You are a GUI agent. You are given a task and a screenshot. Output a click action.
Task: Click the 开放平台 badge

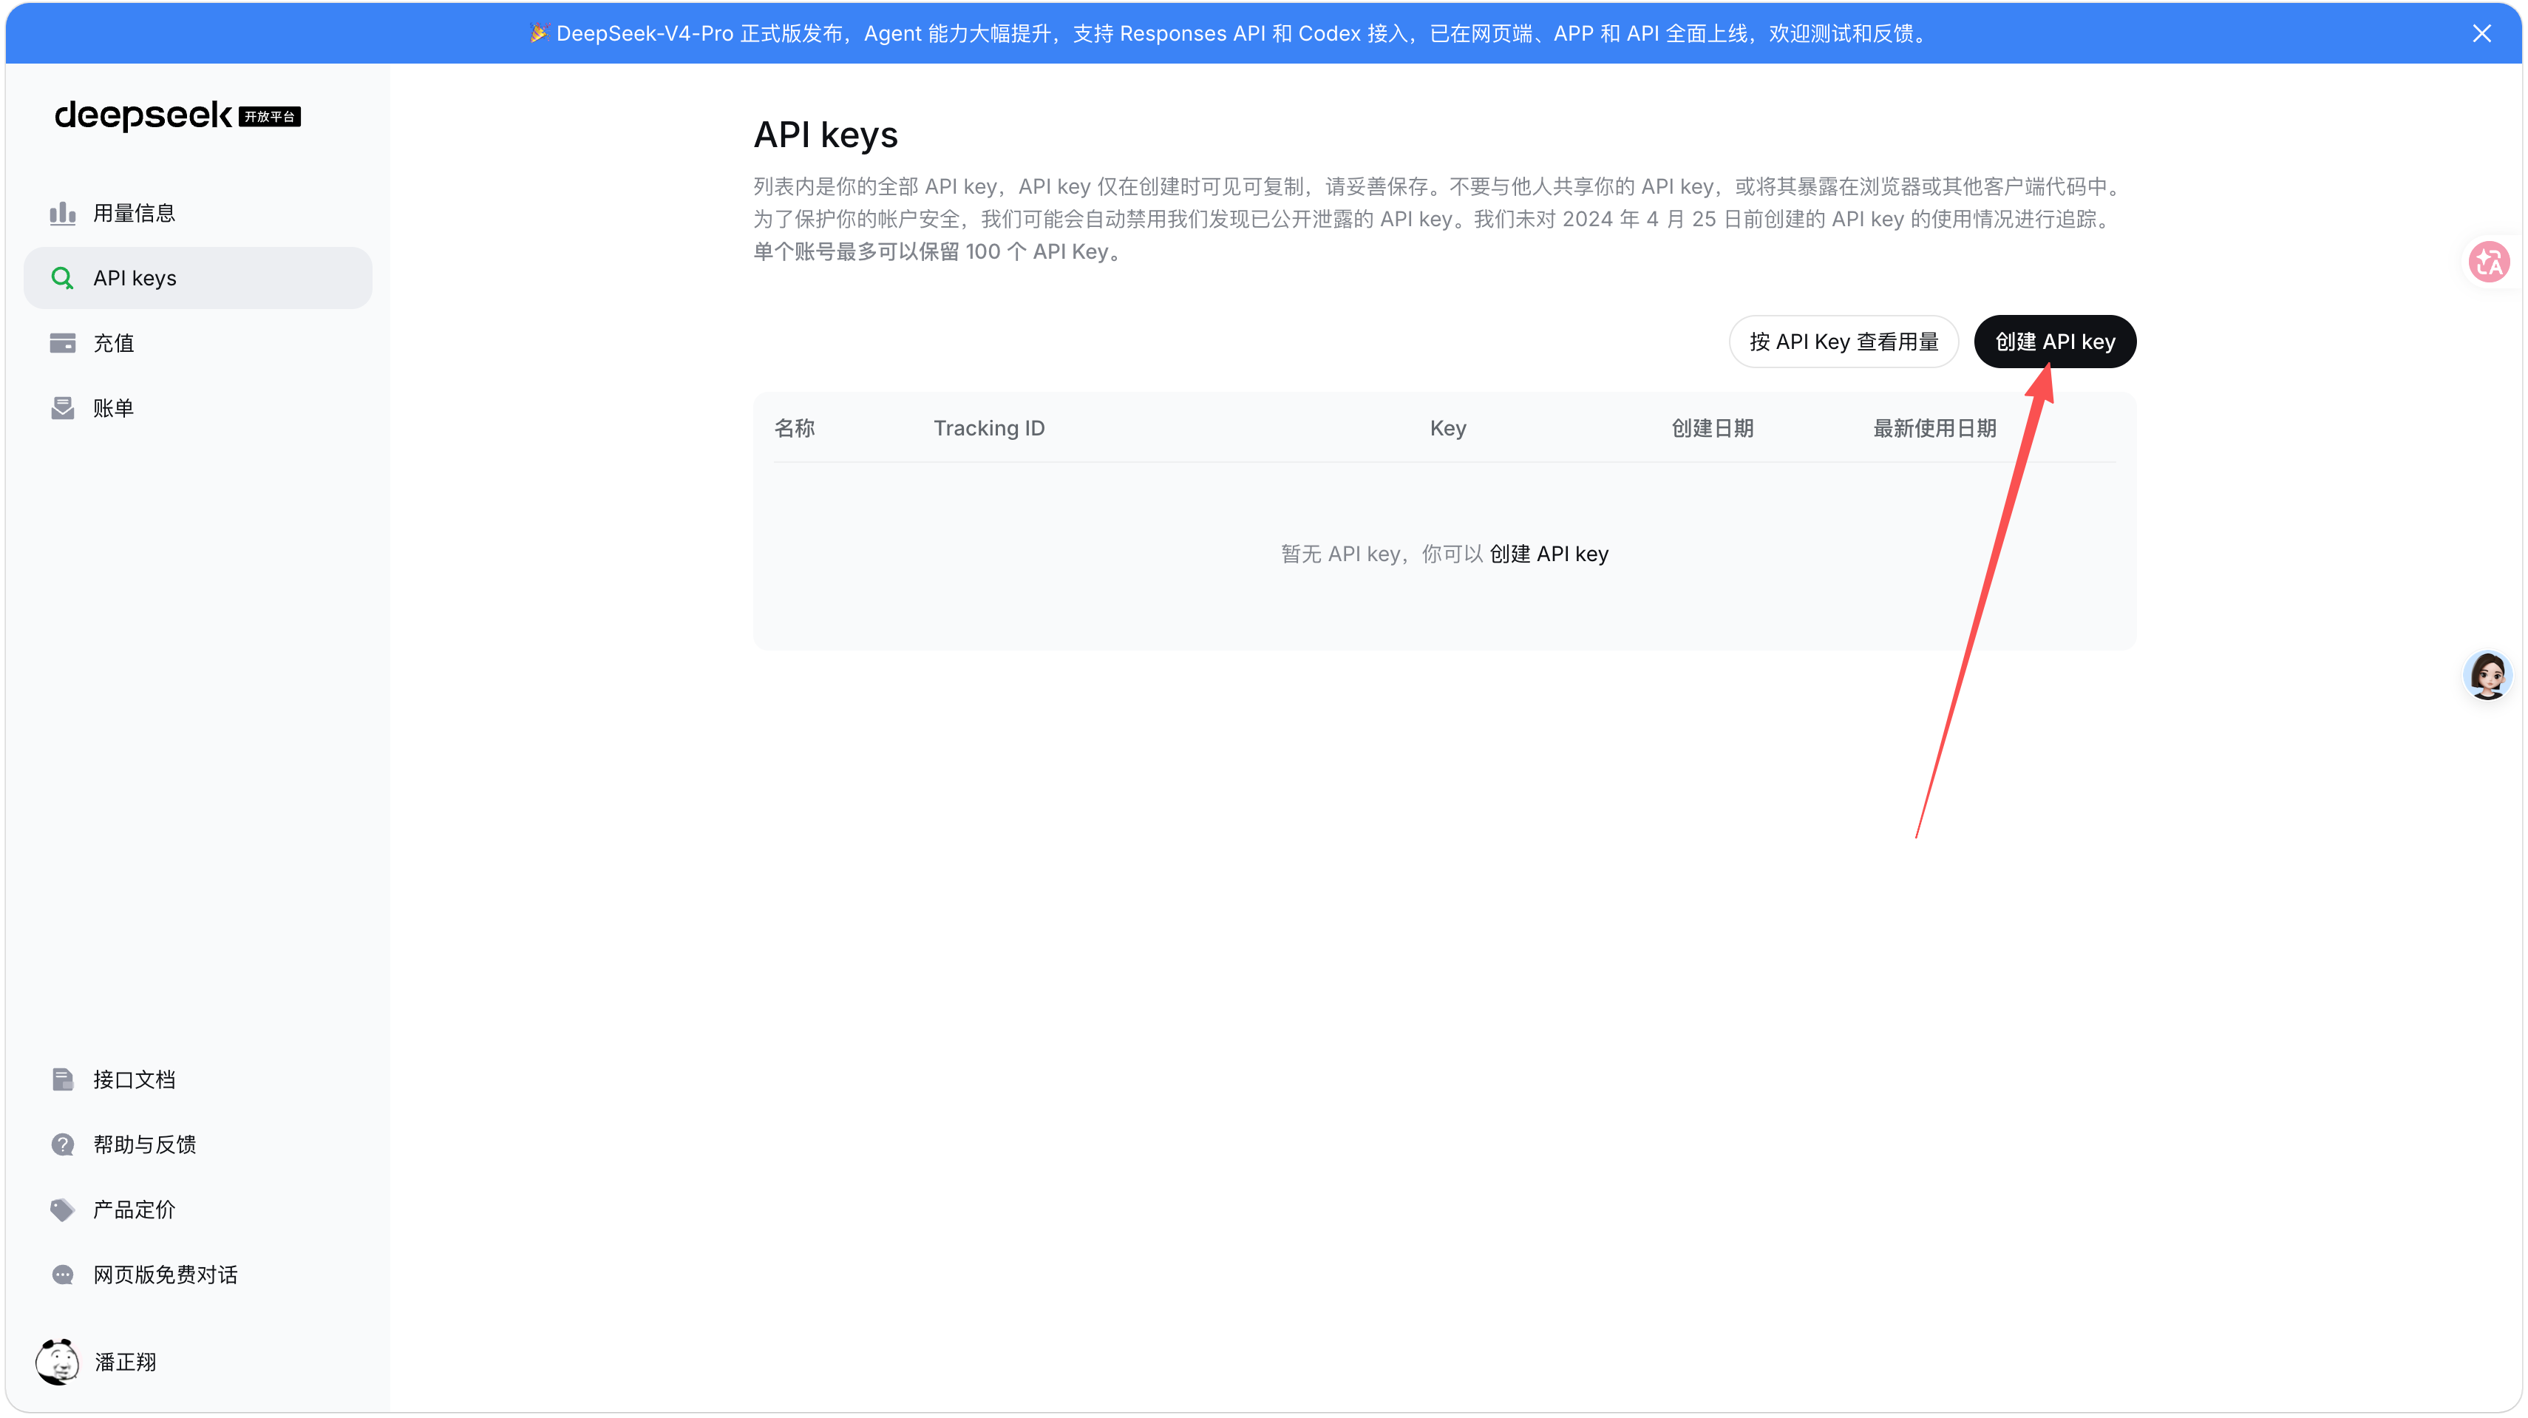[270, 117]
